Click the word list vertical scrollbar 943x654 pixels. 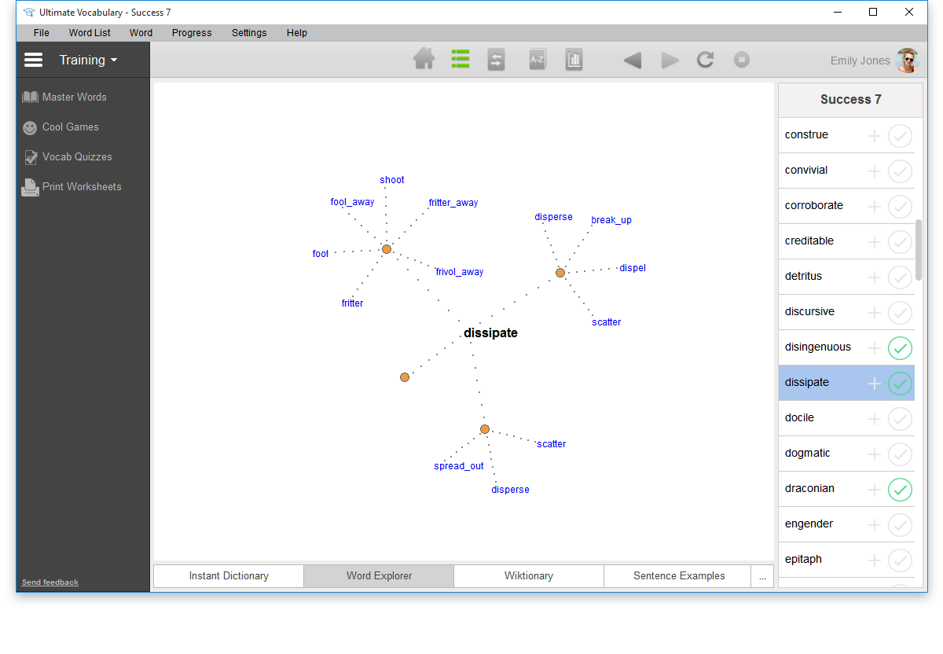919,250
